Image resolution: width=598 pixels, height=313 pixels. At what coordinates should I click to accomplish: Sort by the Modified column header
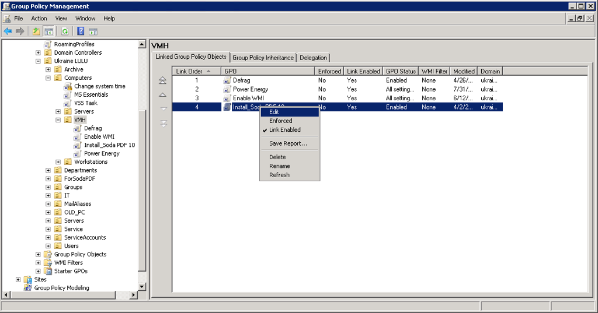tap(464, 71)
